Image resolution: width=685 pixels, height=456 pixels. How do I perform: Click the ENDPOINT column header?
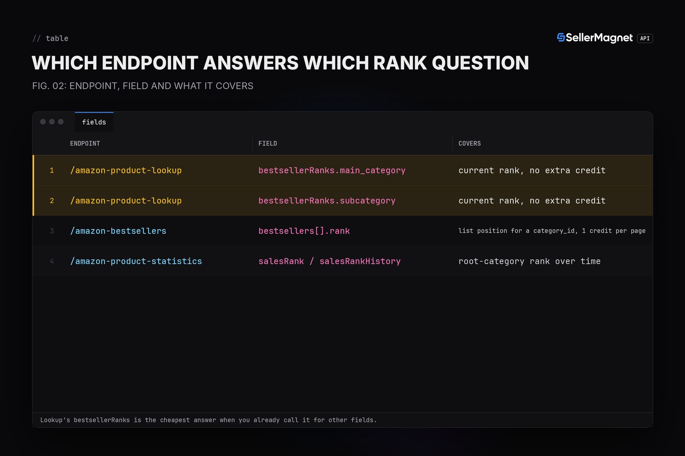coord(85,143)
